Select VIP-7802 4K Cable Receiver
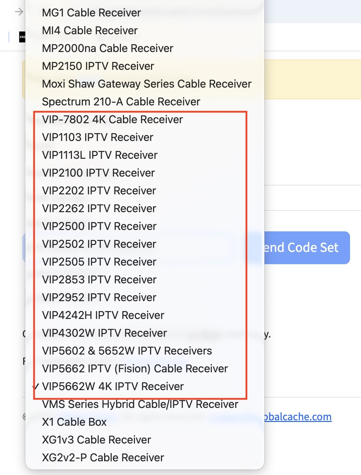 [112, 119]
